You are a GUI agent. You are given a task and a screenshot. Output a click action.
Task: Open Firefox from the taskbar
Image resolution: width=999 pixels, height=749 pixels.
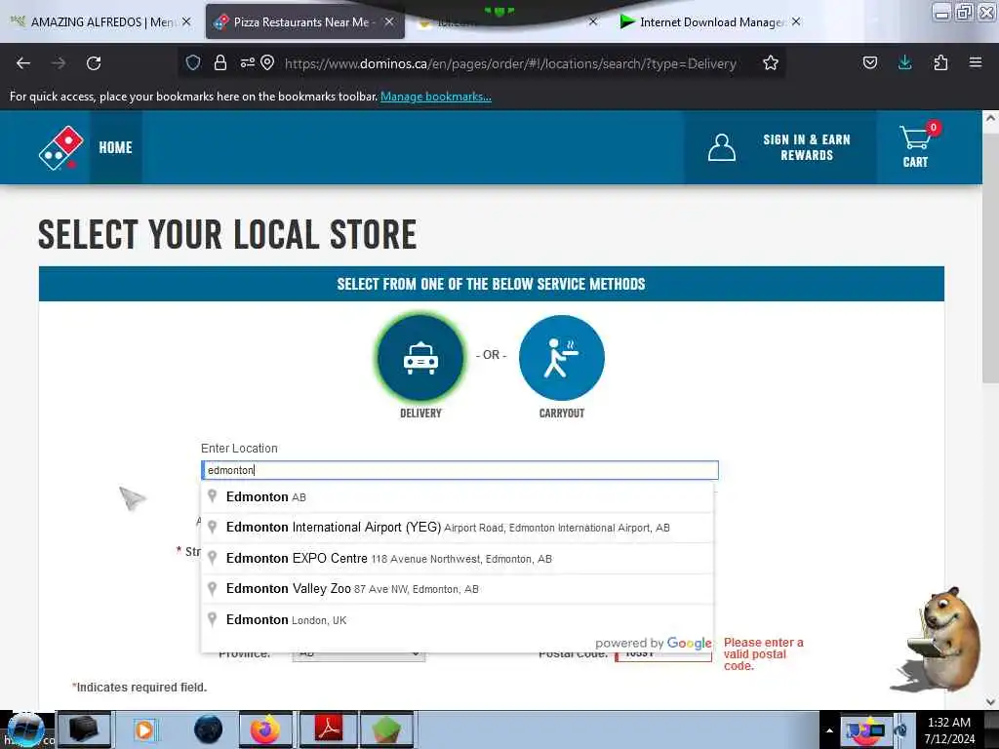tap(264, 729)
